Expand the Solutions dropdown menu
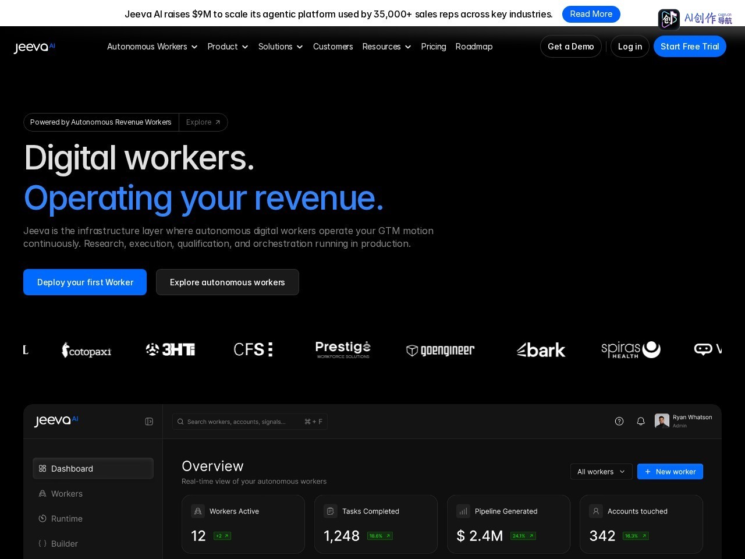The width and height of the screenshot is (745, 559). pyautogui.click(x=281, y=47)
